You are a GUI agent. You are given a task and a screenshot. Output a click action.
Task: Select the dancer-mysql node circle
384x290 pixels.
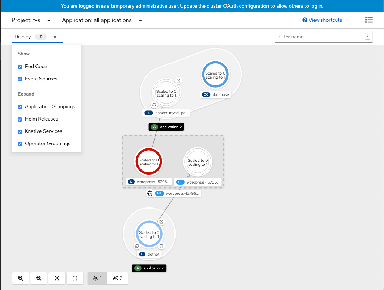pyautogui.click(x=166, y=93)
